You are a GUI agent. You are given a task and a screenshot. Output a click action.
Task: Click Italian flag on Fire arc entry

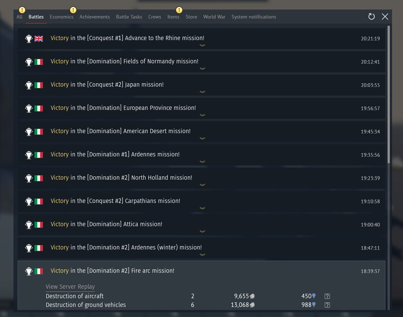point(39,271)
